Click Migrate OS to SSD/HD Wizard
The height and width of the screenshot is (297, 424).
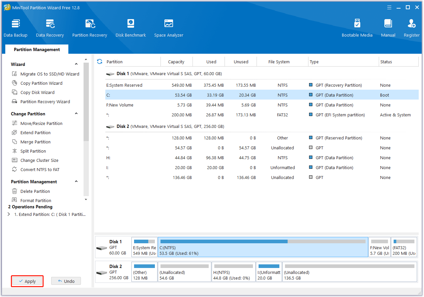pos(50,74)
